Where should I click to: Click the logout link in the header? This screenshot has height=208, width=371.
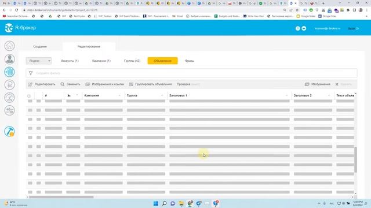coord(353,28)
